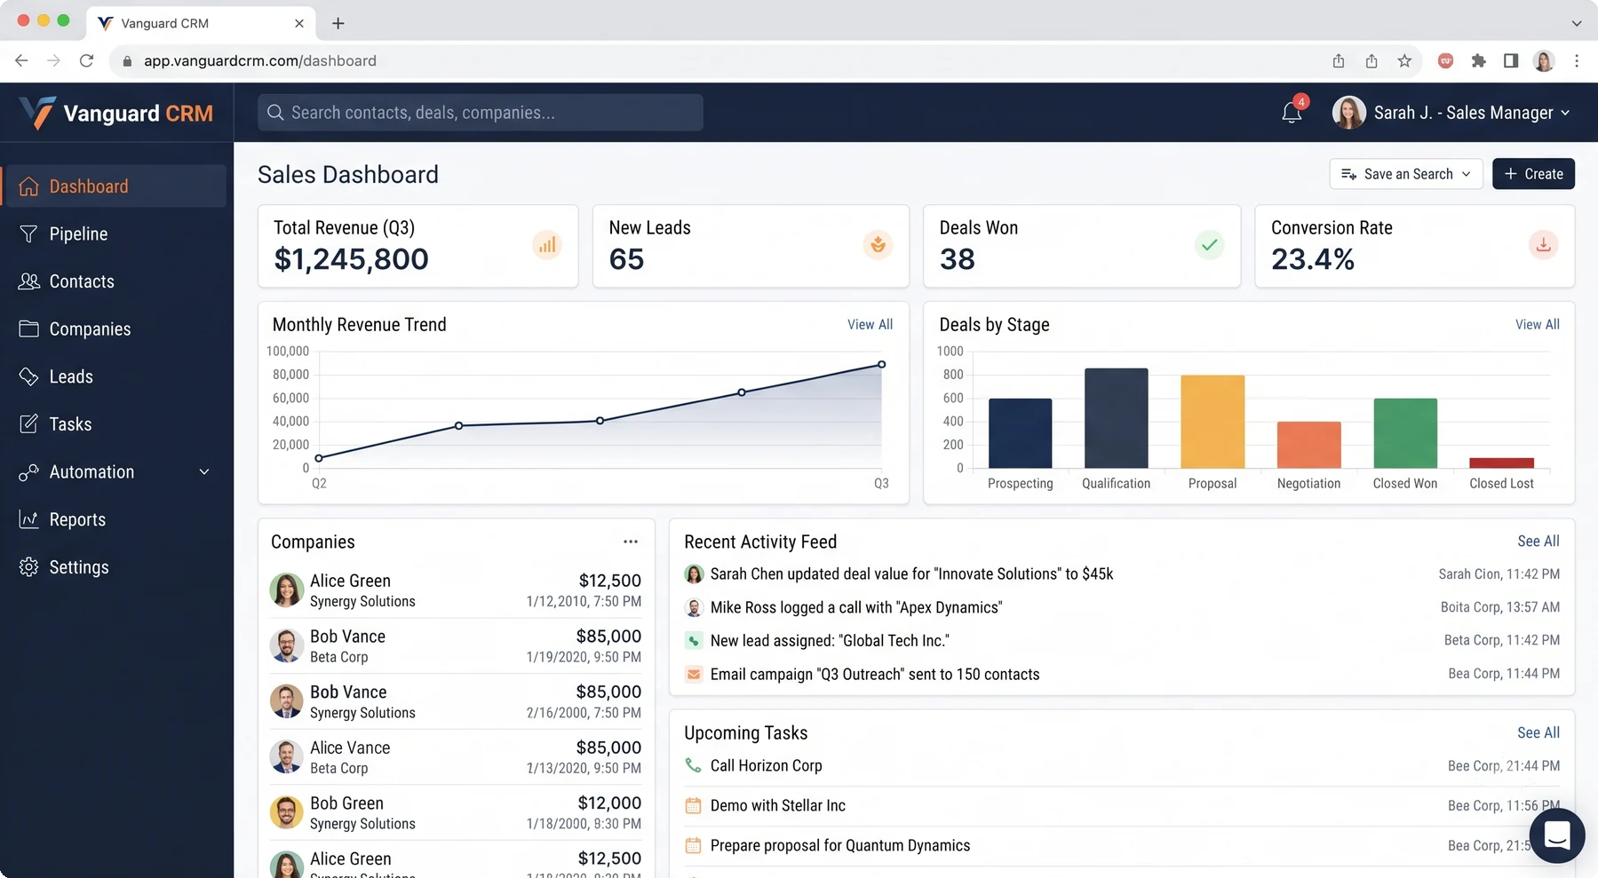Open the Save an Search dropdown
The width and height of the screenshot is (1598, 878).
[x=1406, y=174]
